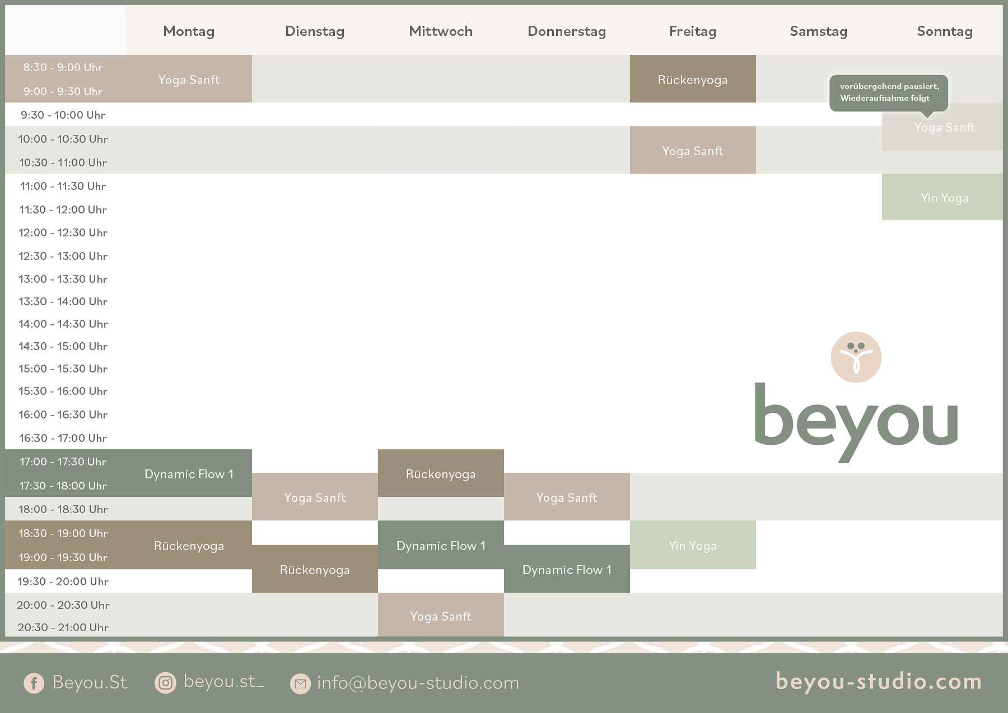The image size is (1008, 713).
Task: Select the Montag column header
Action: pyautogui.click(x=189, y=31)
